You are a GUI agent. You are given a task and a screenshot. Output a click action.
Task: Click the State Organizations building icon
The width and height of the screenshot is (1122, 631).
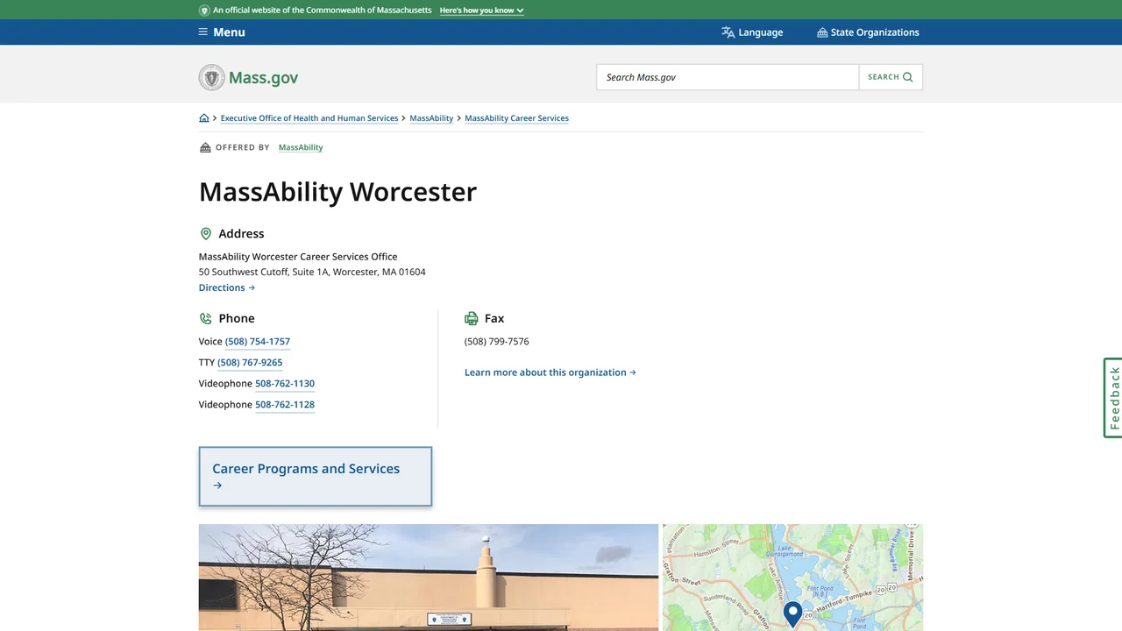822,32
